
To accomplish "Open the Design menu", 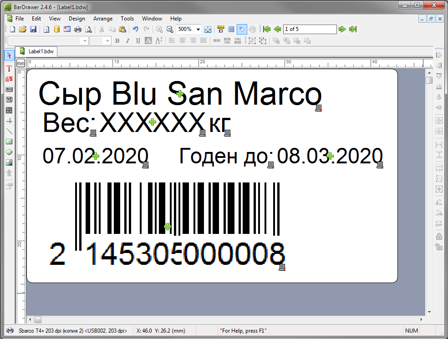I will (x=77, y=19).
